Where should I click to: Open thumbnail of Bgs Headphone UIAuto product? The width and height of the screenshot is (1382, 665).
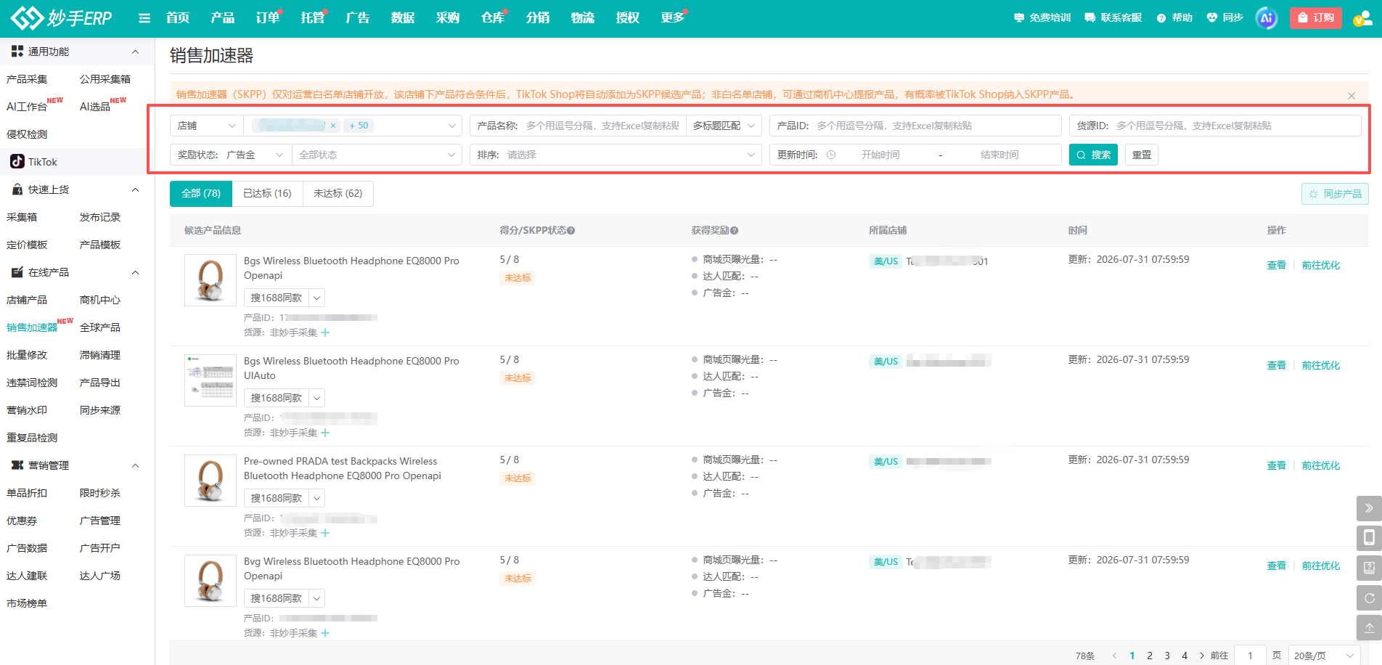pos(210,380)
